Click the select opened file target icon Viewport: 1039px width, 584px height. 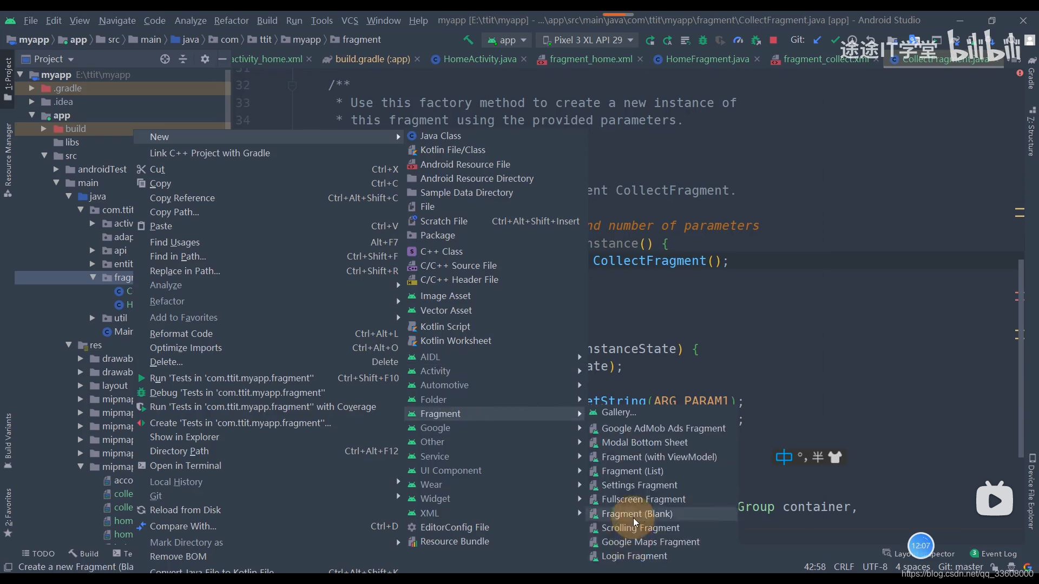[165, 59]
